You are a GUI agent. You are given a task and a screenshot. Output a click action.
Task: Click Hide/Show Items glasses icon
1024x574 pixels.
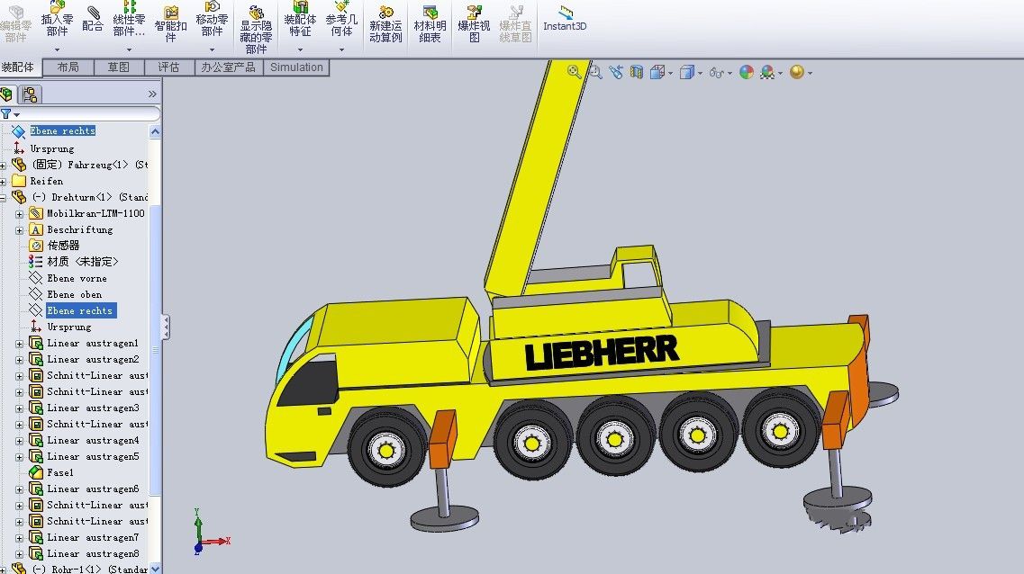tap(716, 72)
